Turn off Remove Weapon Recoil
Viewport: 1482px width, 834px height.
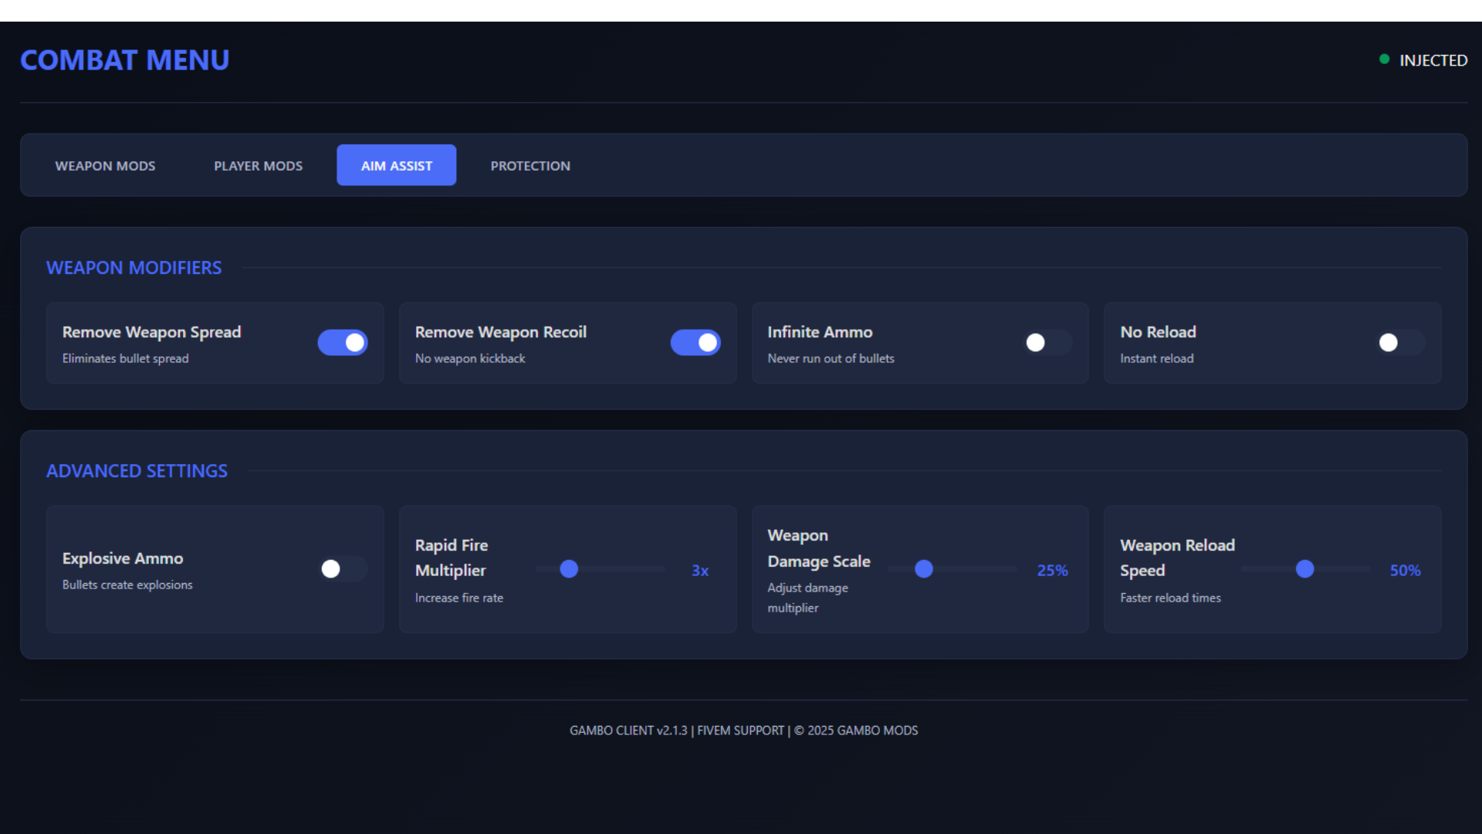tap(696, 343)
